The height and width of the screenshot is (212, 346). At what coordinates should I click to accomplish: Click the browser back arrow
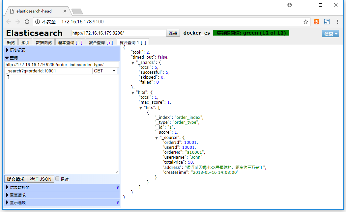[x=9, y=22]
